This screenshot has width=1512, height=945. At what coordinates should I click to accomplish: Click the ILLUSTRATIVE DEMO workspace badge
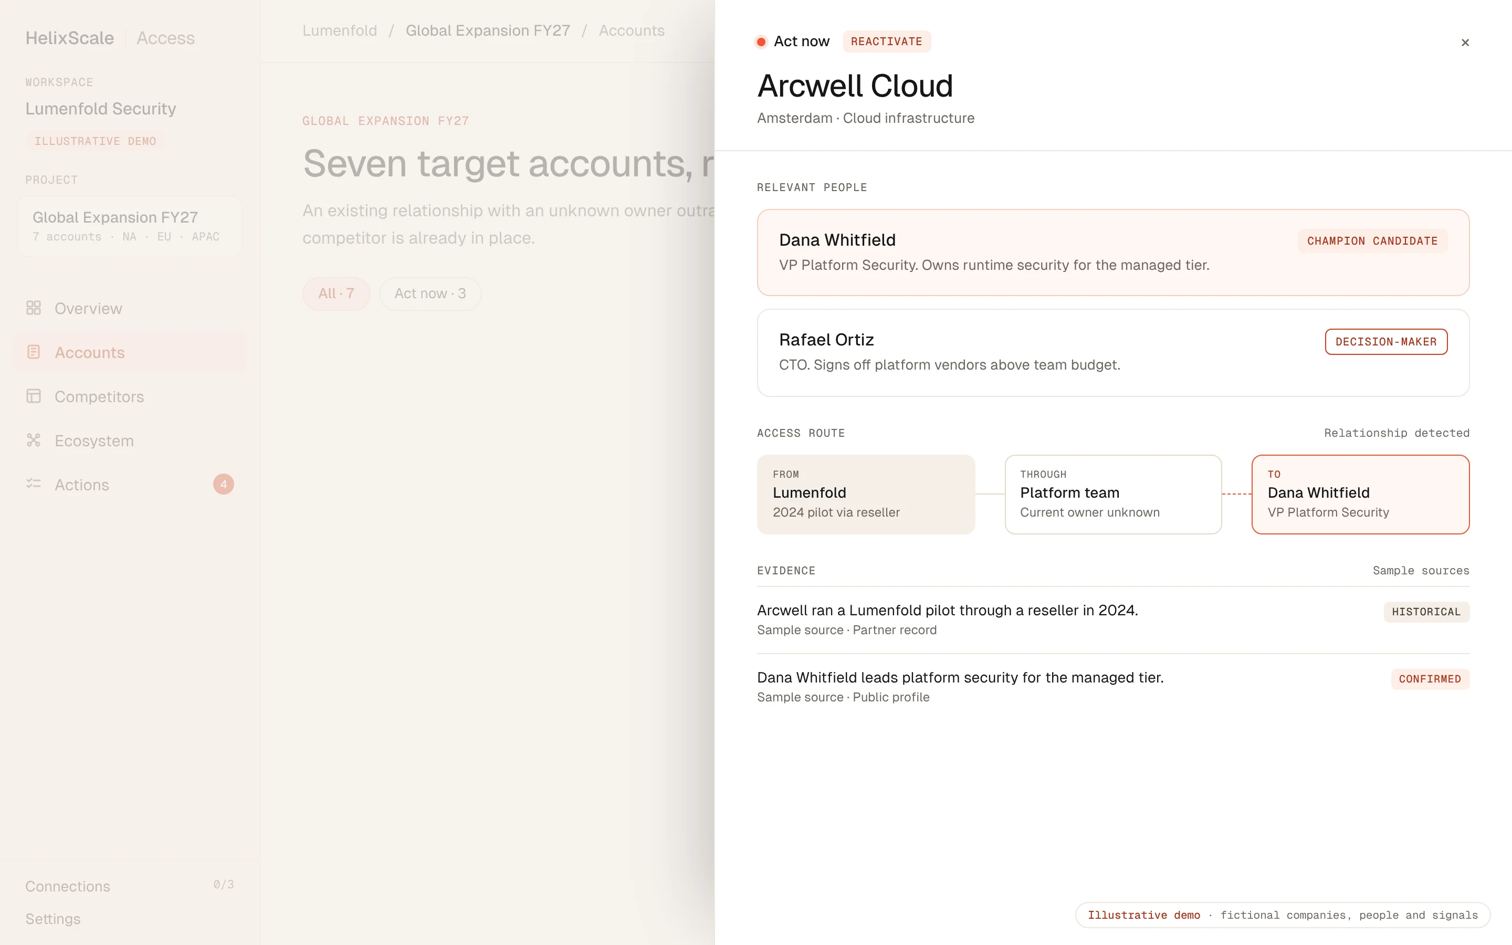[x=95, y=141]
